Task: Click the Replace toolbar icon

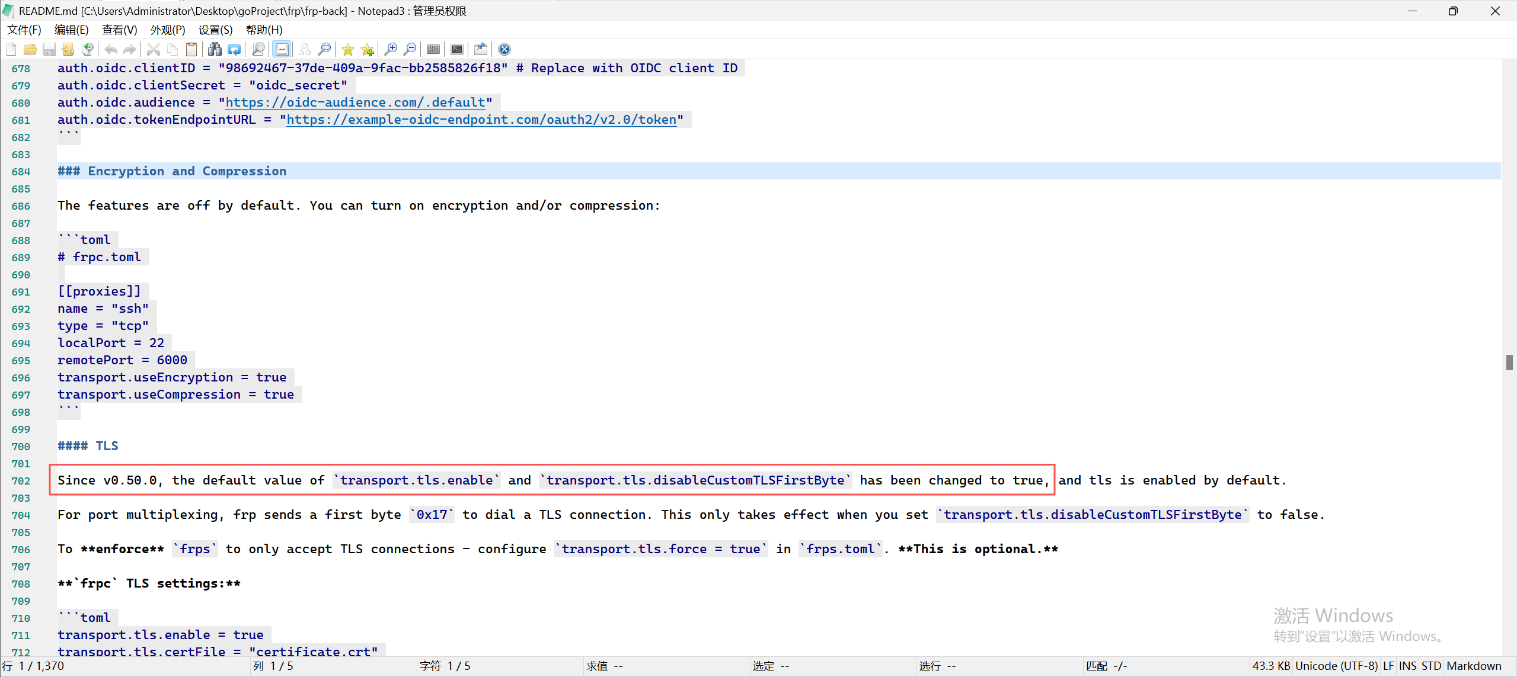Action: pyautogui.click(x=234, y=49)
